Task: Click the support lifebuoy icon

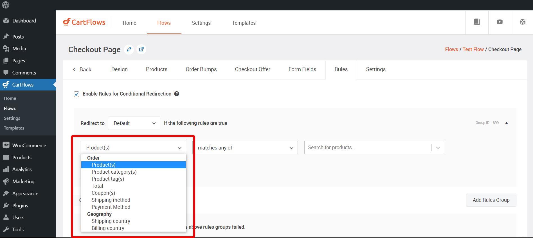Action: 522,22
